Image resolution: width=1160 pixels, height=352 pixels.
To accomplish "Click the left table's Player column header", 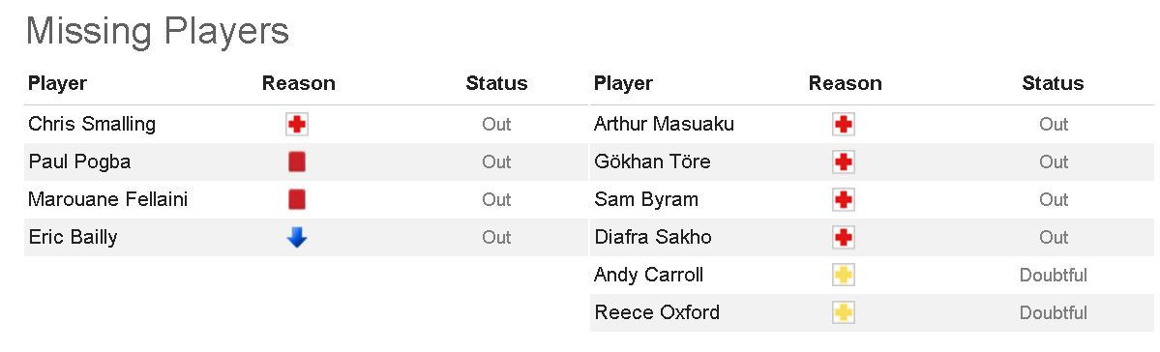I will point(57,83).
